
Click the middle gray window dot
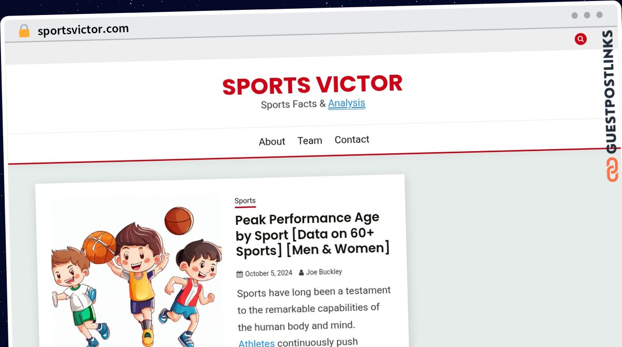coord(587,15)
